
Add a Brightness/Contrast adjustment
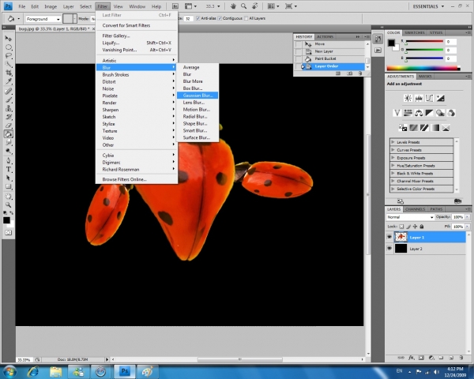tap(408, 98)
